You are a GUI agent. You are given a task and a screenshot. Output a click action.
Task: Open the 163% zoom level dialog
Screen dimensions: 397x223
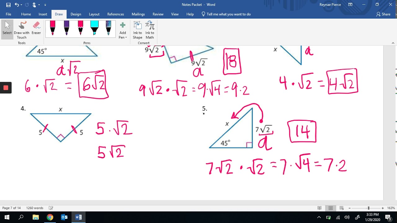pos(391,208)
